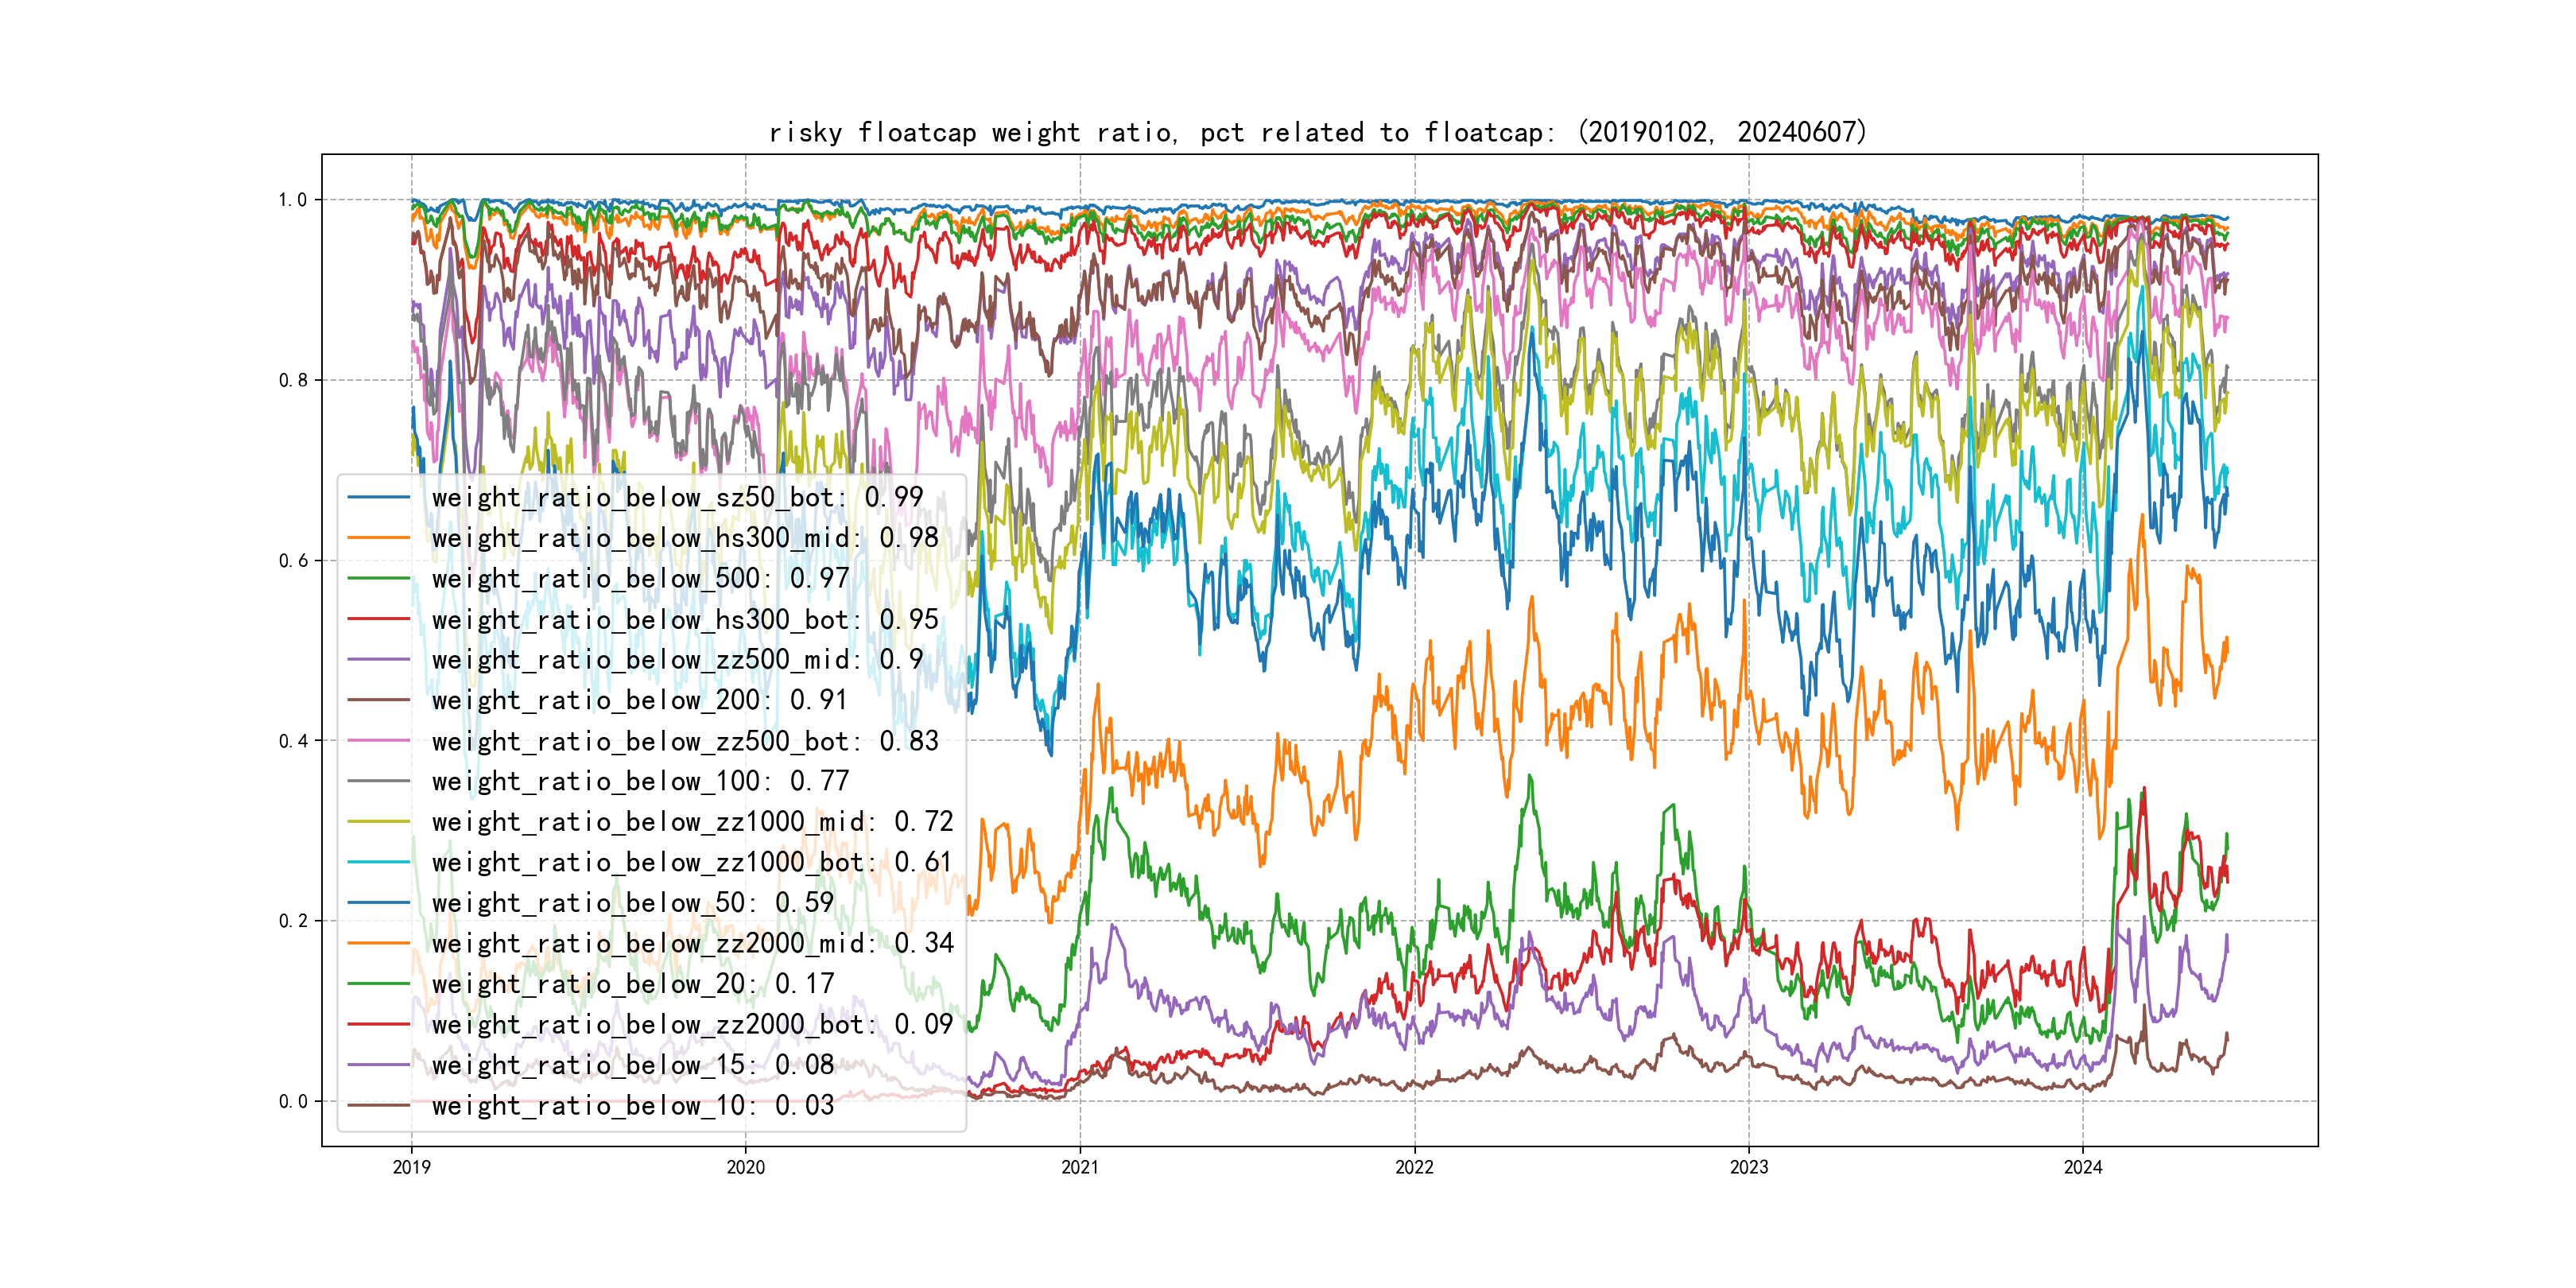This screenshot has width=2576, height=1288.
Task: Click the red line swatch for hs300_bot
Action: coord(378,619)
